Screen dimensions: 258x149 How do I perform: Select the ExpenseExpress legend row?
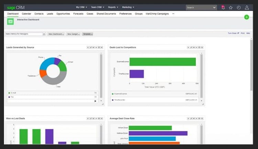tap(154, 94)
